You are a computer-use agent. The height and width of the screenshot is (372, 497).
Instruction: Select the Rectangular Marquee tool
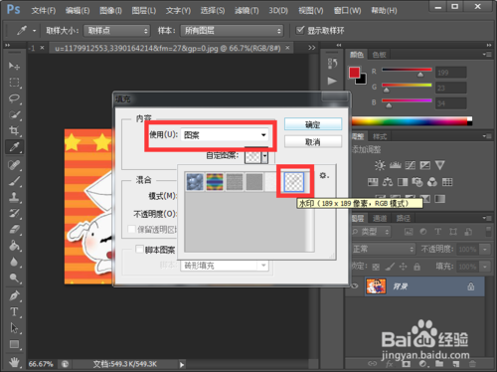point(14,82)
